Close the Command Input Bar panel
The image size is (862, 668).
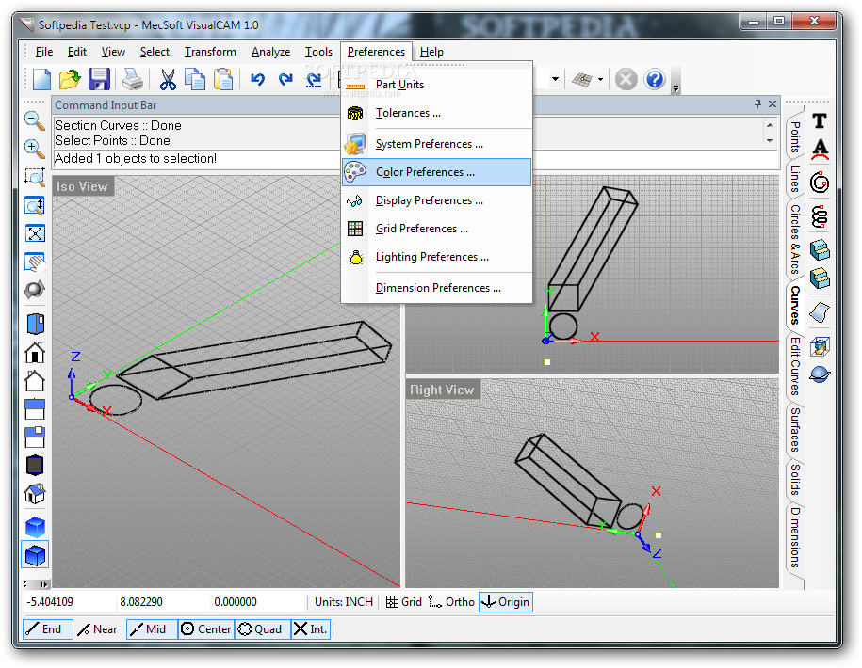(x=773, y=103)
